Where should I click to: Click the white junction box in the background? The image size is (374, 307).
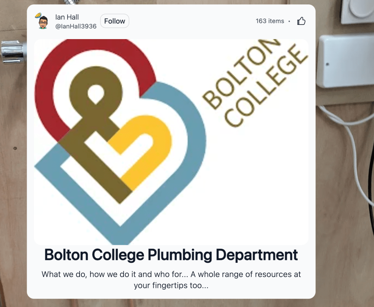[345, 60]
